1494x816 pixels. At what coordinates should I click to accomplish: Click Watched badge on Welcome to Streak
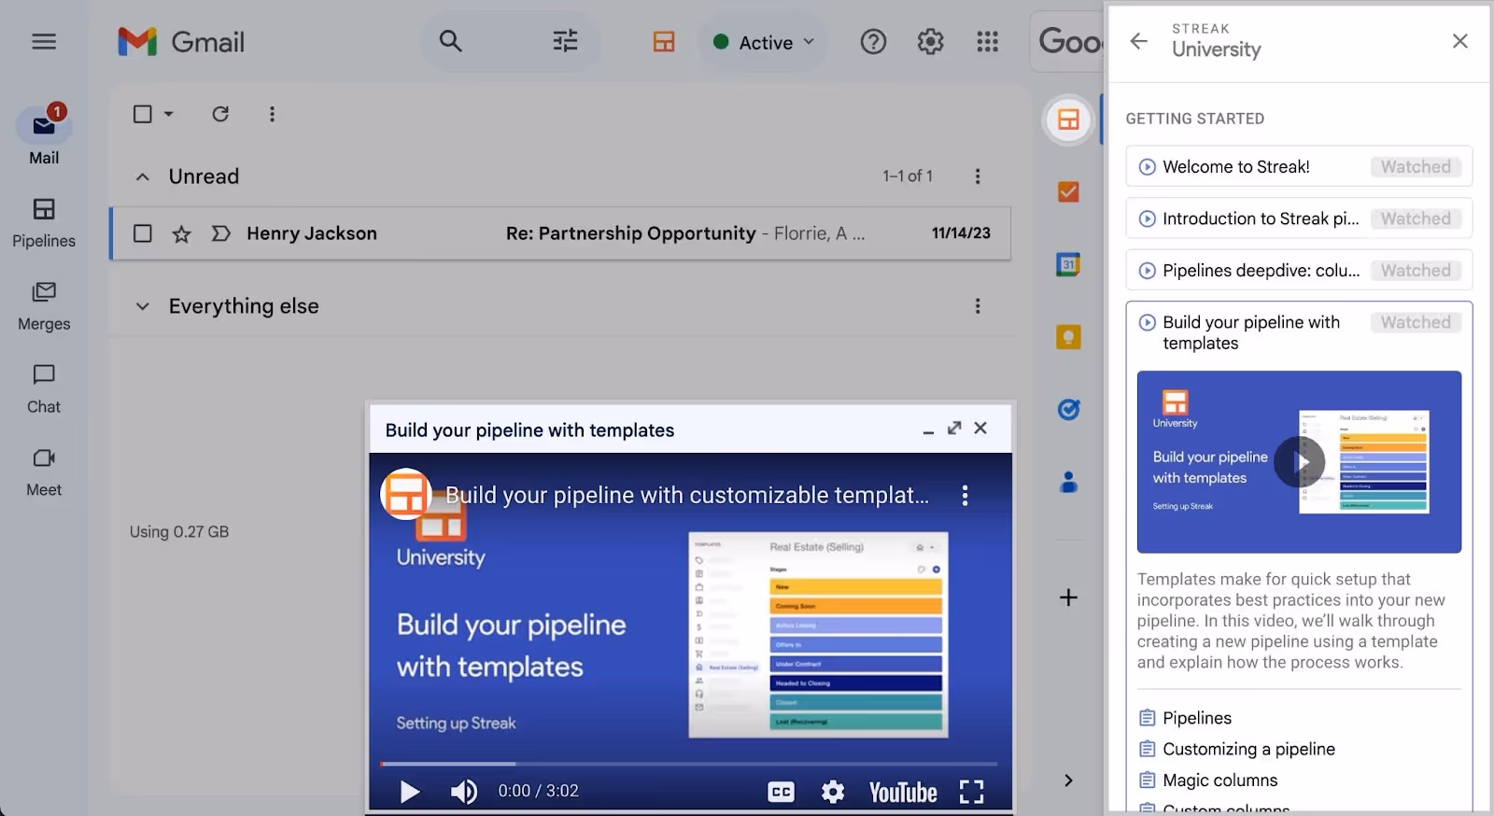[x=1416, y=166]
